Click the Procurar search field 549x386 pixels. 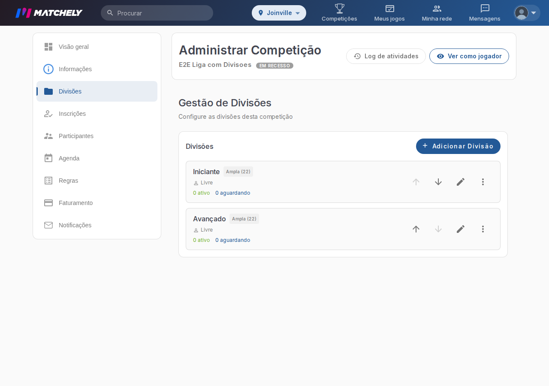coord(157,13)
